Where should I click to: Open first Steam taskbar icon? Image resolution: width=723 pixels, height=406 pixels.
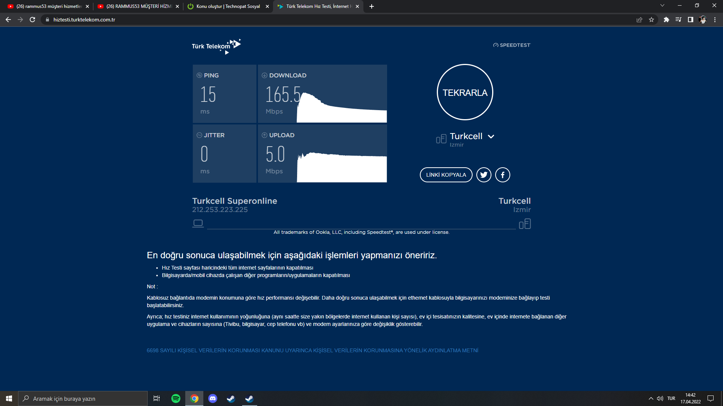(x=231, y=398)
